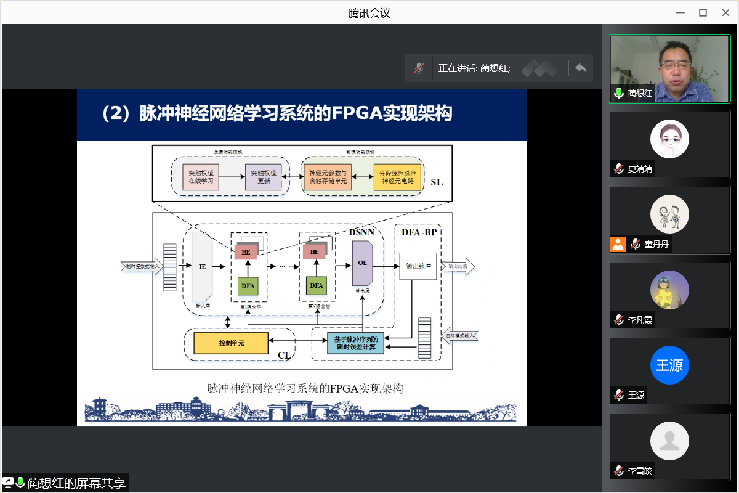739x493 pixels.
Task: Click the reply arrow in speaking bar
Action: pos(580,68)
